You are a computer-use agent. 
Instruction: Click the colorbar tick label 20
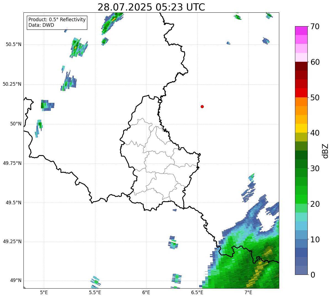click(315, 204)
